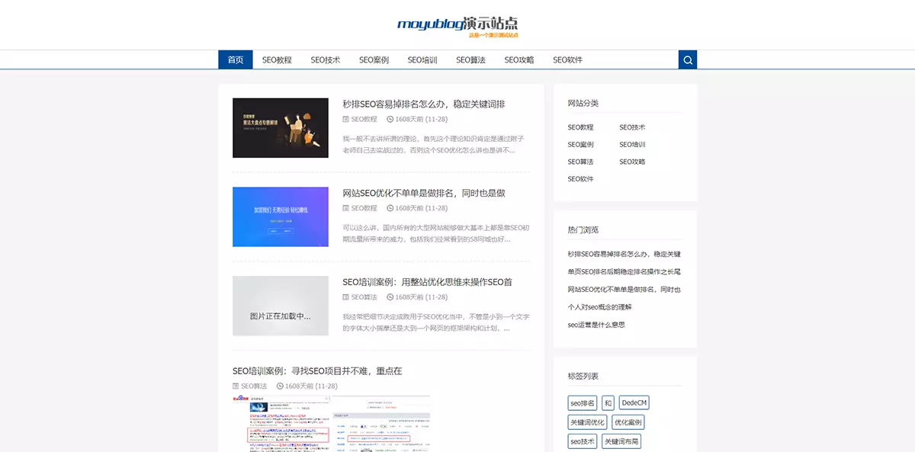915x452 pixels.
Task: Click category icon under 用整站优化思维 article
Action: pyautogui.click(x=346, y=297)
